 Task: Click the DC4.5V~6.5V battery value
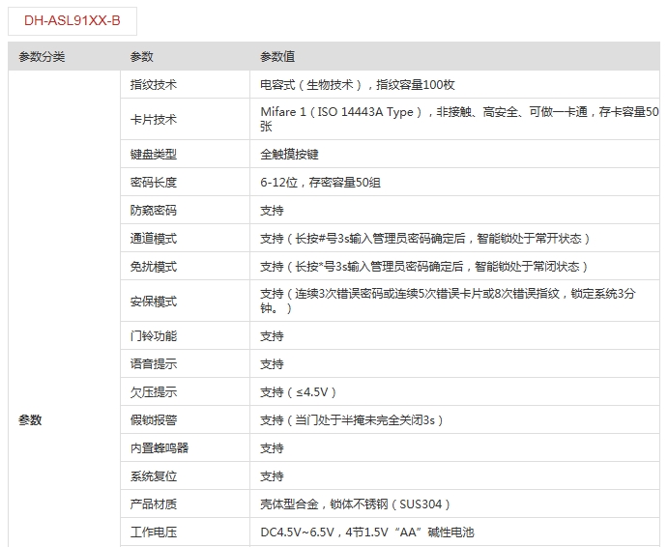point(367,533)
